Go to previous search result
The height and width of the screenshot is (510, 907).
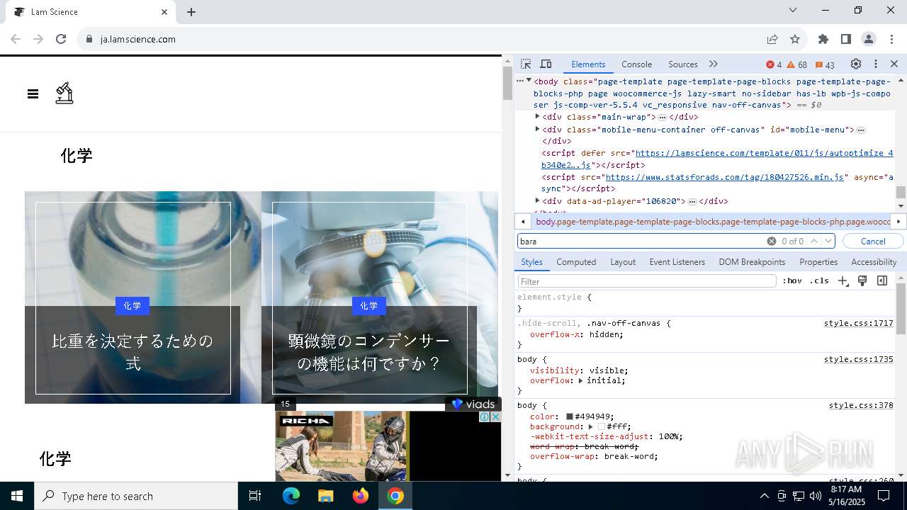coord(814,241)
